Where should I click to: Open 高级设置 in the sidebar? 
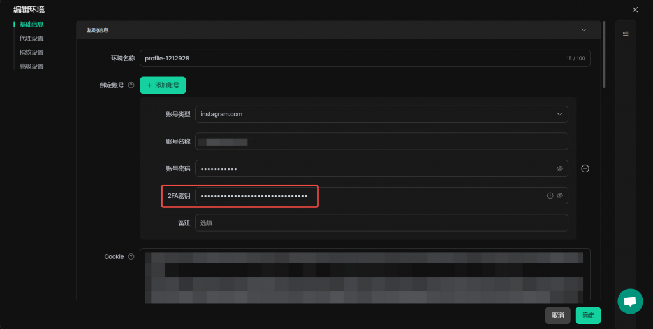pyautogui.click(x=31, y=66)
